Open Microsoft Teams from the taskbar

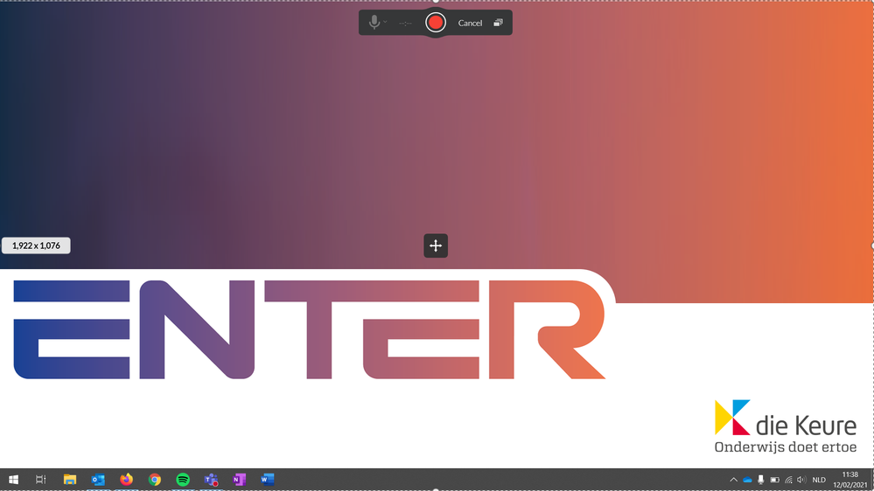(x=211, y=480)
